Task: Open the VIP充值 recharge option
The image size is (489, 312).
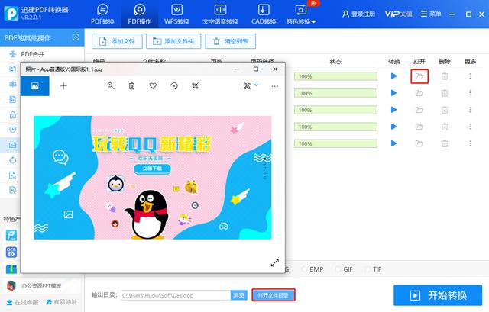Action: pos(398,14)
